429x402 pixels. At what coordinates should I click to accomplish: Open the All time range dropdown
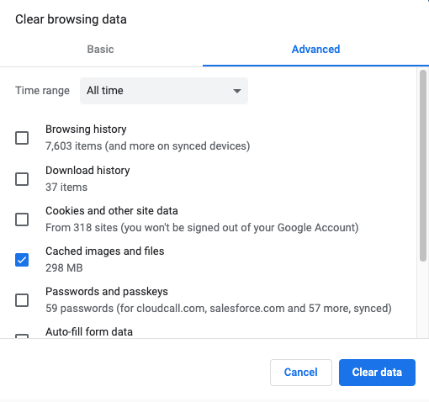click(x=164, y=91)
